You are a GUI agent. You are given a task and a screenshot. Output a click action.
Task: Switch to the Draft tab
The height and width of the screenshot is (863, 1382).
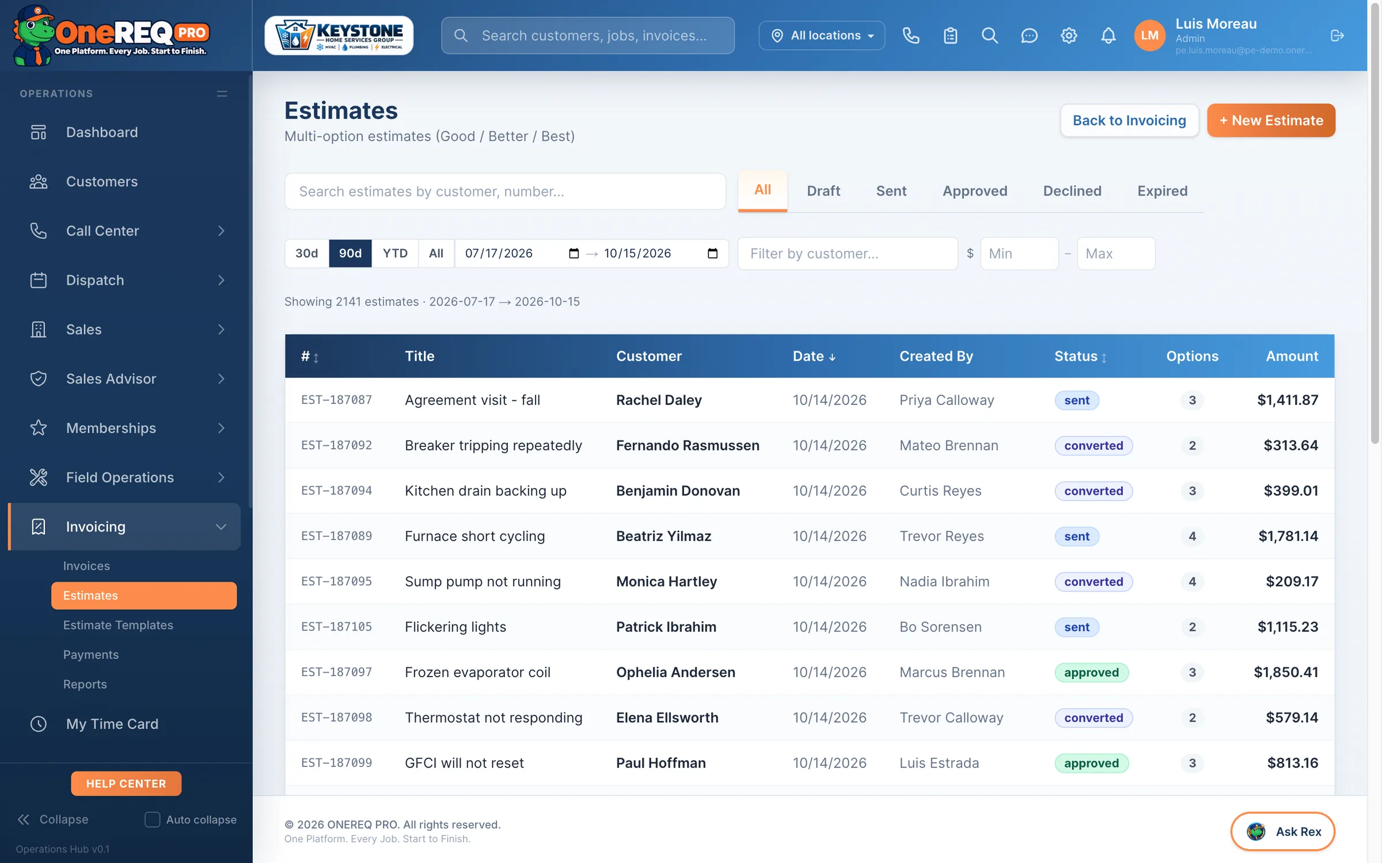pos(823,191)
